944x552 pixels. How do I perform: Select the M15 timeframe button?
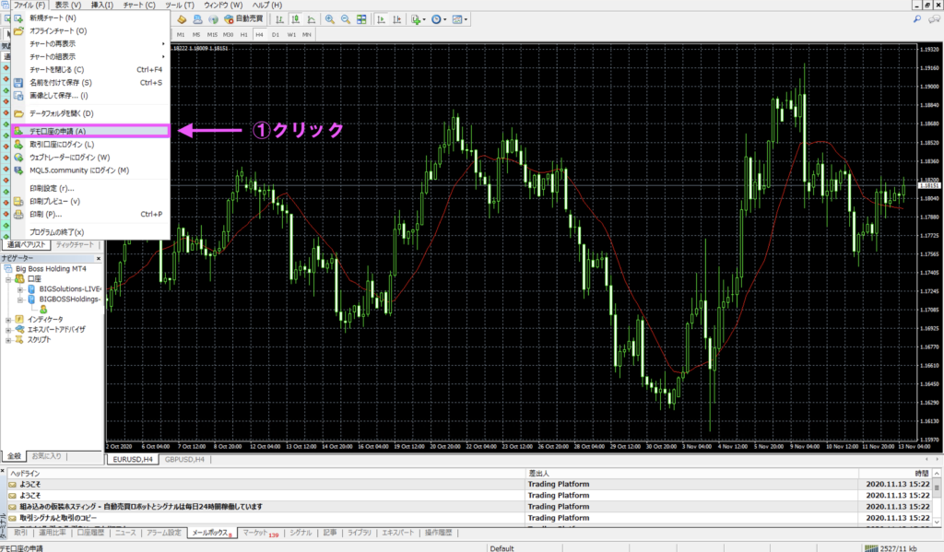[x=211, y=35]
